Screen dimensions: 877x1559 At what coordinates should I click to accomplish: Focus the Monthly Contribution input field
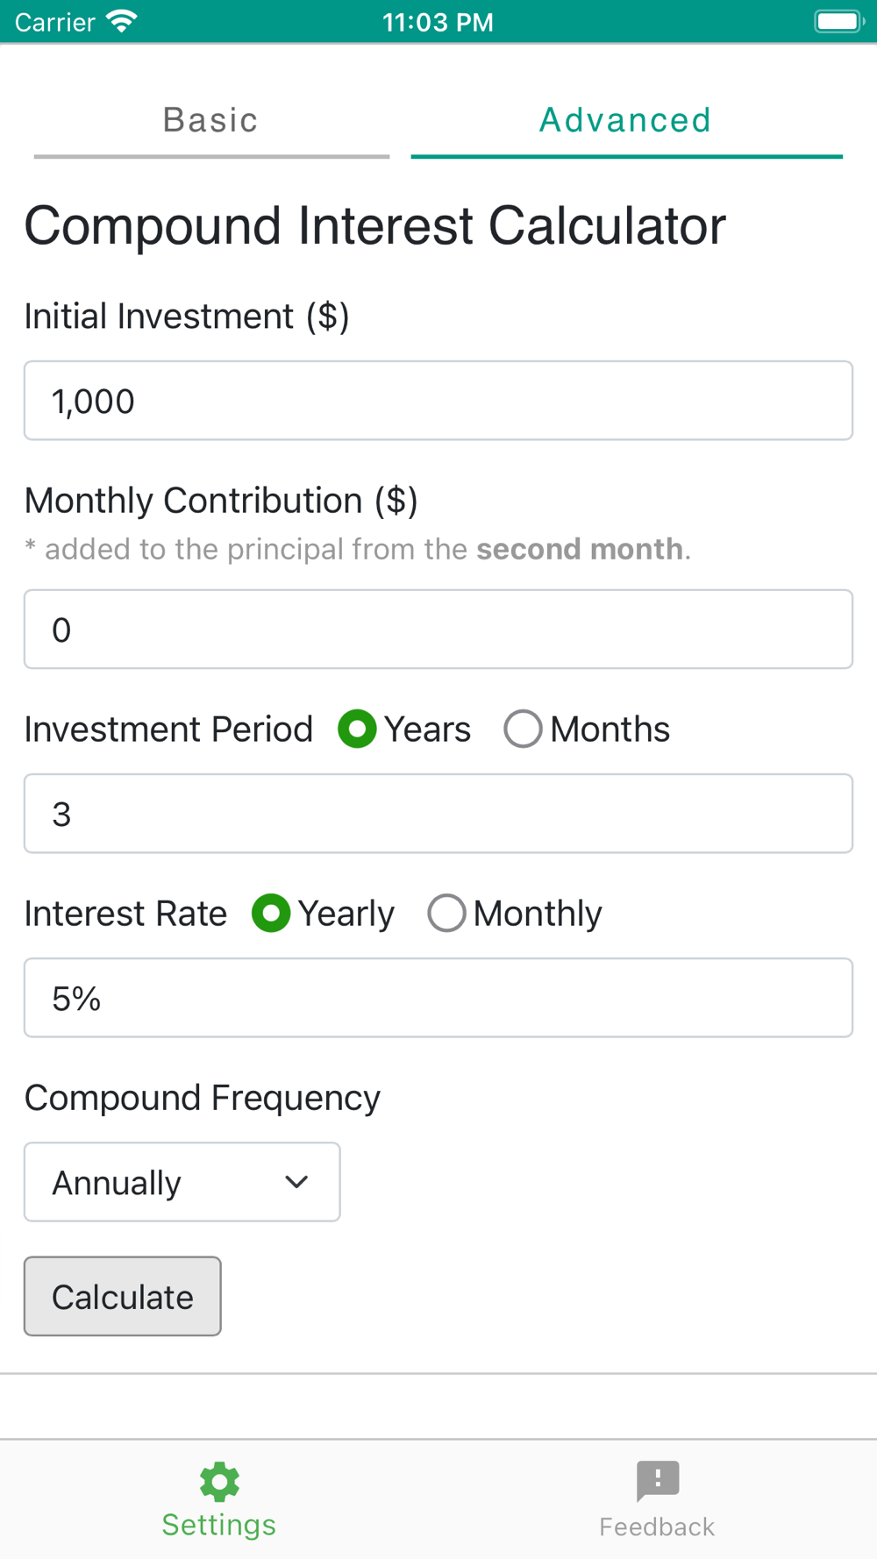coord(438,630)
